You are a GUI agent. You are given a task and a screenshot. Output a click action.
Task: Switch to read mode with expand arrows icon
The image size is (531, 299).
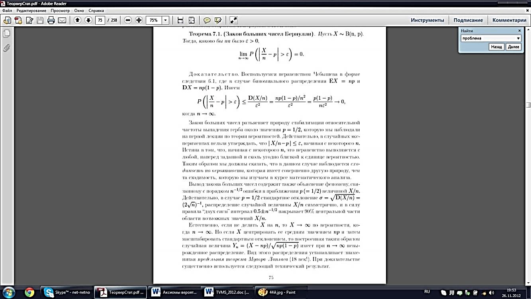234,20
